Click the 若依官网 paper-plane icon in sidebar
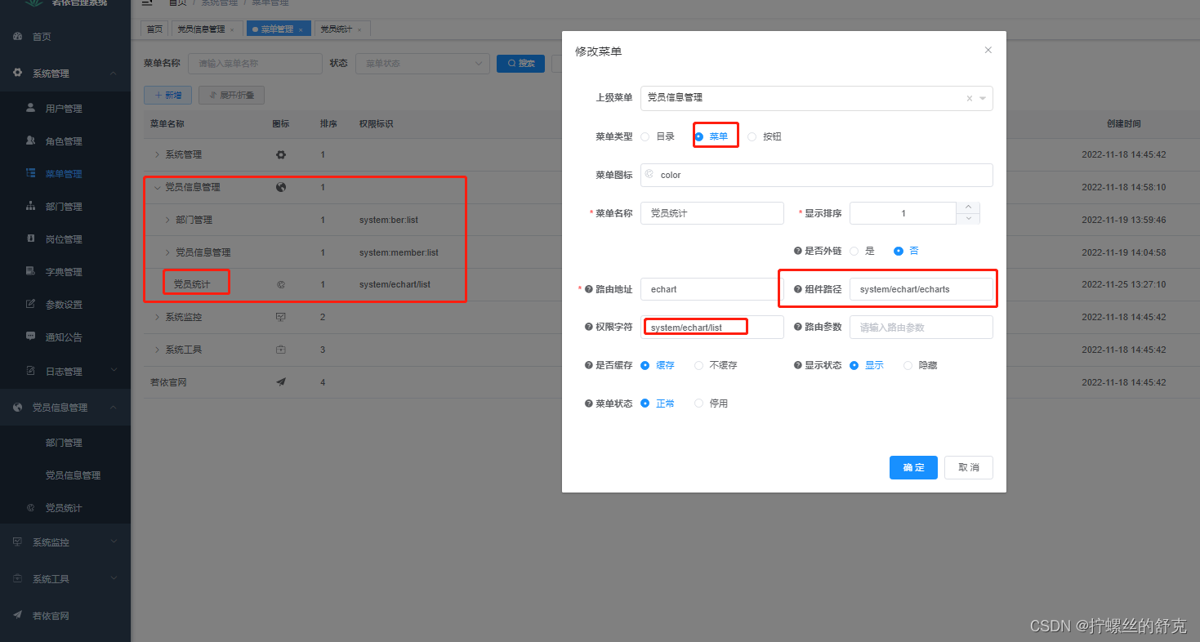The image size is (1200, 642). (x=18, y=615)
